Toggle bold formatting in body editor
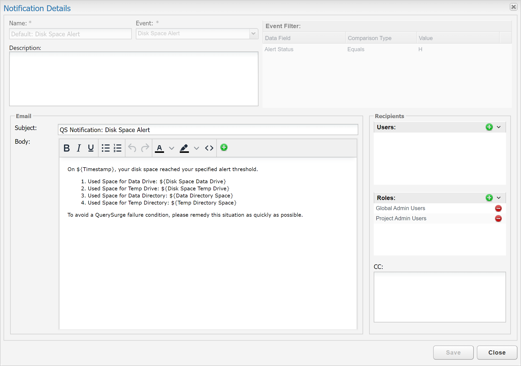This screenshot has width=521, height=366. click(x=67, y=148)
